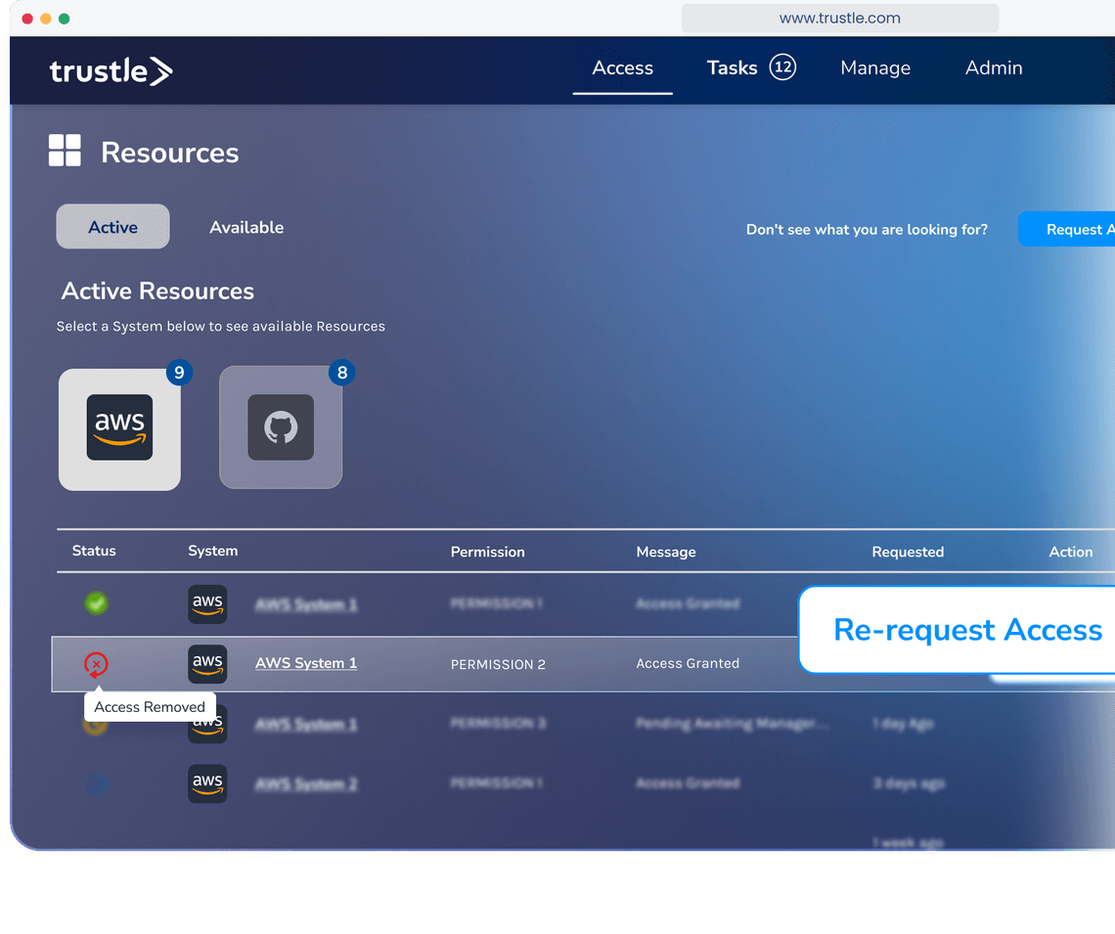1115x934 pixels.
Task: Click the Action column header
Action: [1071, 552]
